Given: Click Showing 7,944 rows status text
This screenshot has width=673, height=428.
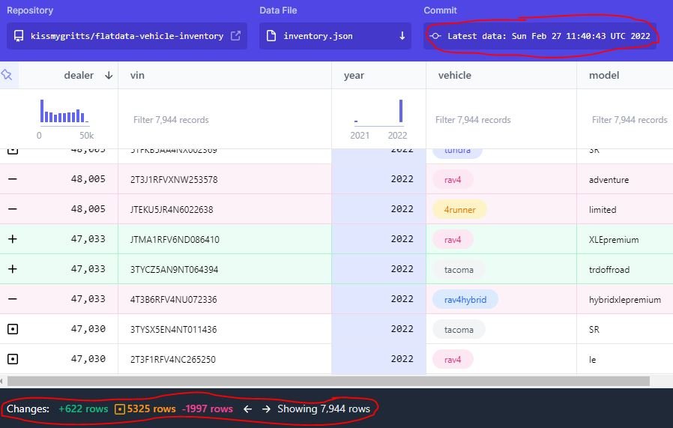Looking at the screenshot, I should tap(324, 409).
